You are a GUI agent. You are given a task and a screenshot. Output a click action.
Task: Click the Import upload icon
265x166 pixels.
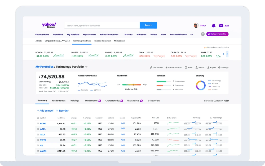[197, 67]
